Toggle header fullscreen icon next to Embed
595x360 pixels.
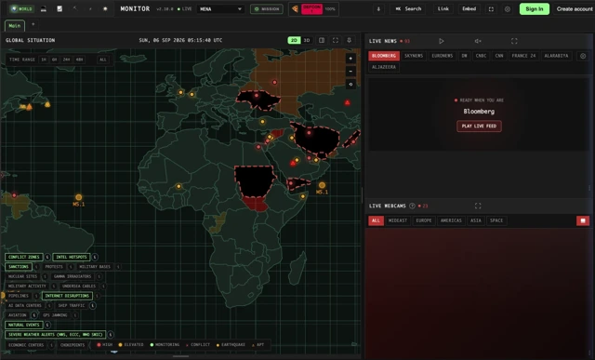click(491, 8)
